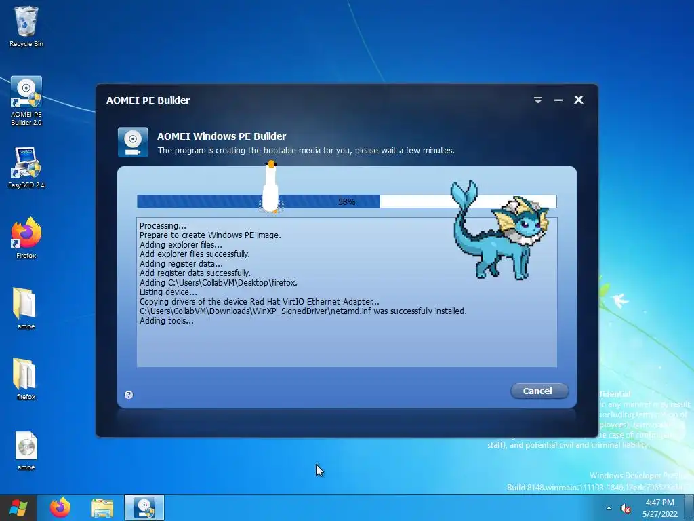Click log line about Red Hat VirtIO Ethernet Adapter

(260, 302)
